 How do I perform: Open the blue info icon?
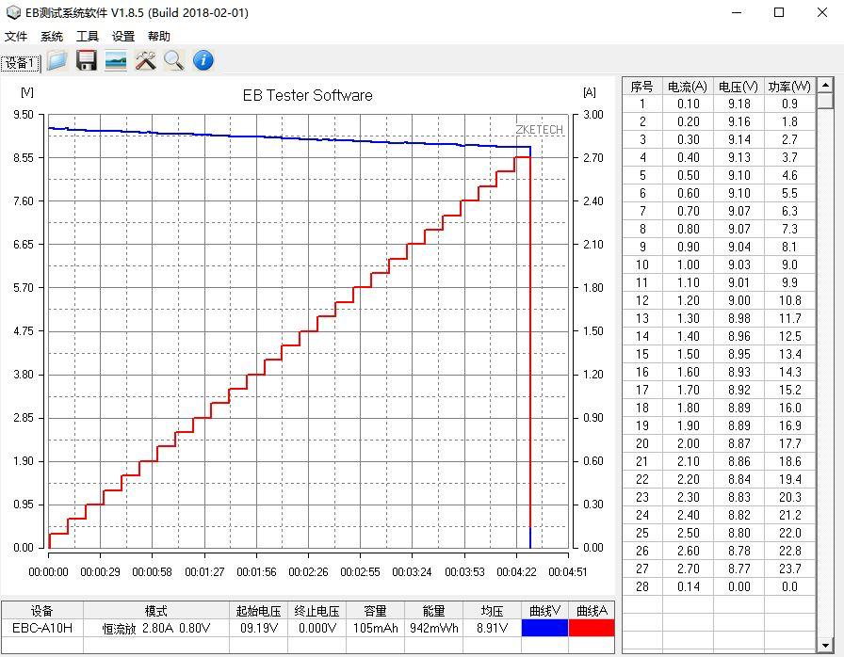pos(203,61)
